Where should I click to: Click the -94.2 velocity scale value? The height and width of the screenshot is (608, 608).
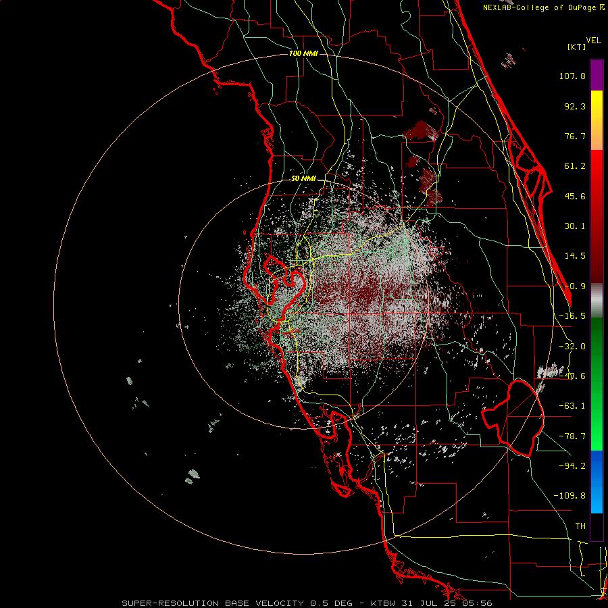pos(572,465)
